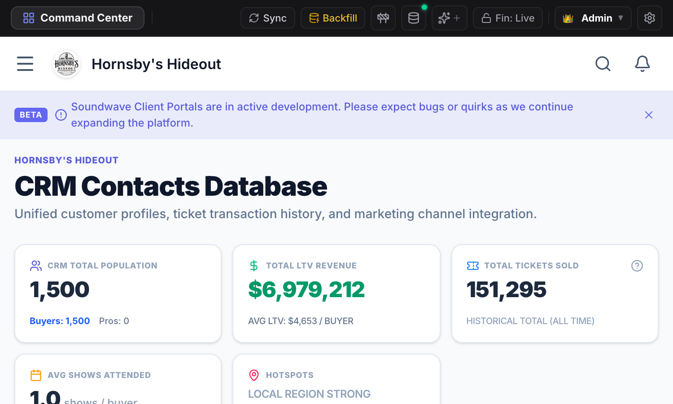
Task: Open the Admin role dropdown
Action: pyautogui.click(x=593, y=18)
